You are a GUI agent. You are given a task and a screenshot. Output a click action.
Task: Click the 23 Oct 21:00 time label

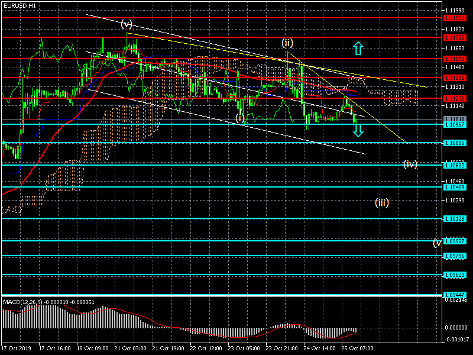tap(282, 348)
